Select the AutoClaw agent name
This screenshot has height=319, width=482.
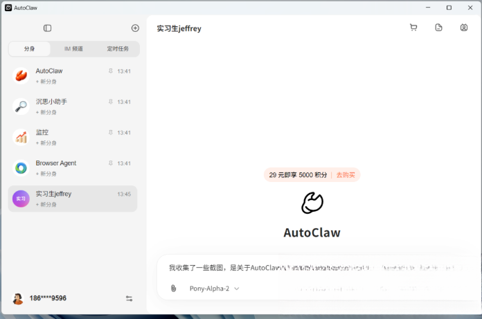[49, 71]
